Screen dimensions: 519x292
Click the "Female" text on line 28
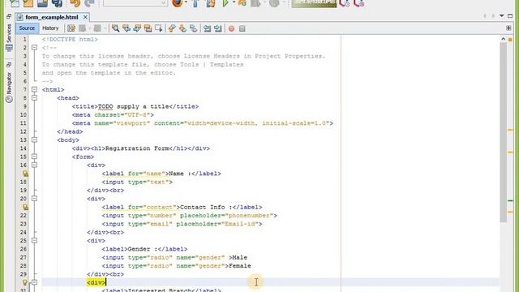coord(240,266)
